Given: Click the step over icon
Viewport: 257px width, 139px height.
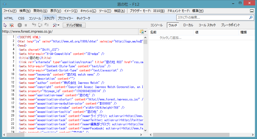Looking at the screenshot, I should tap(40, 25).
